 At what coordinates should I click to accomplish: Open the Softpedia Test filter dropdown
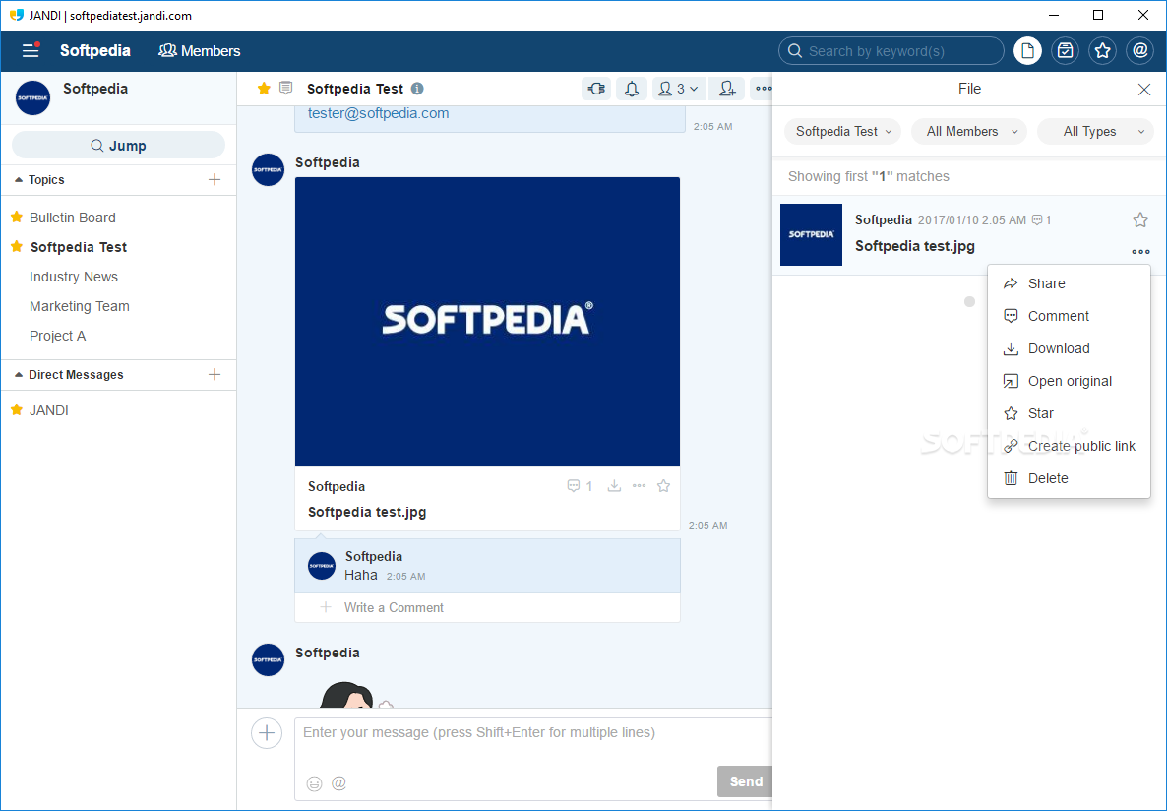click(842, 131)
